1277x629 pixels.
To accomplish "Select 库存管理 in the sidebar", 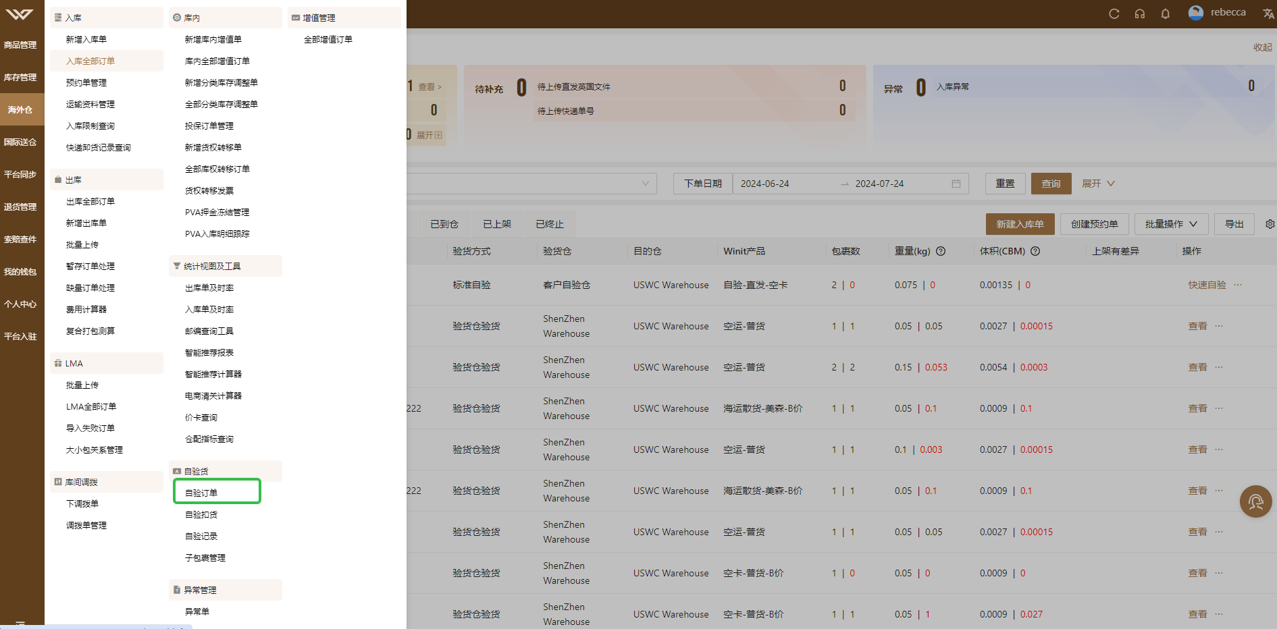I will click(20, 78).
